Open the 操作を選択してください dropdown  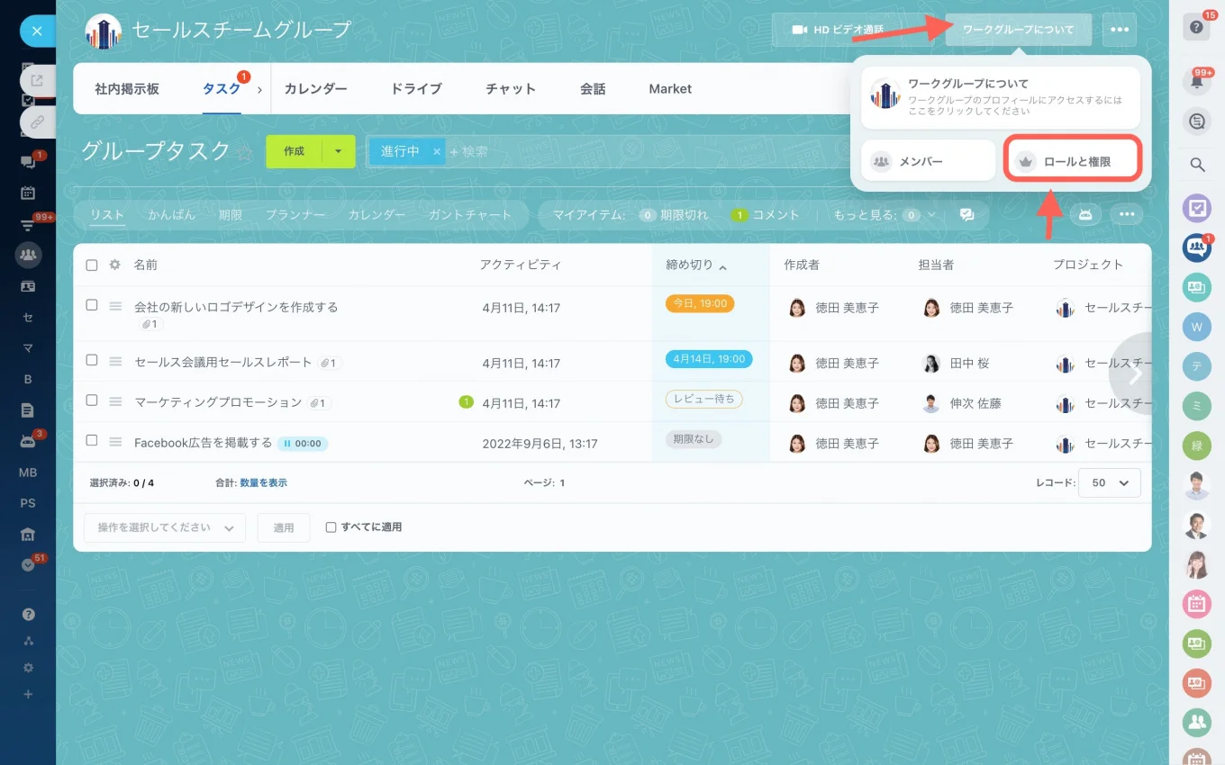[x=165, y=527]
